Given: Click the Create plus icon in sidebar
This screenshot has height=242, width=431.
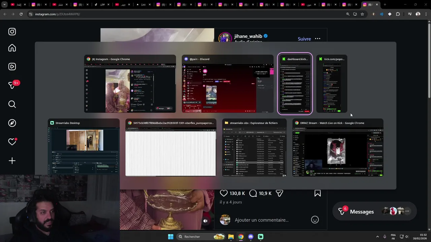Looking at the screenshot, I should coord(12,161).
